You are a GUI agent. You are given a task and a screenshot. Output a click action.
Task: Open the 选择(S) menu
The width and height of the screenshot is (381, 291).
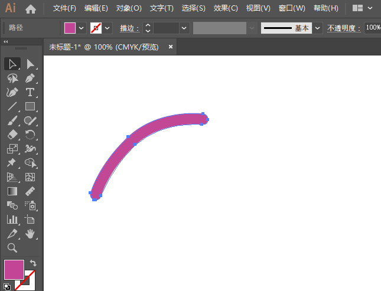click(193, 8)
